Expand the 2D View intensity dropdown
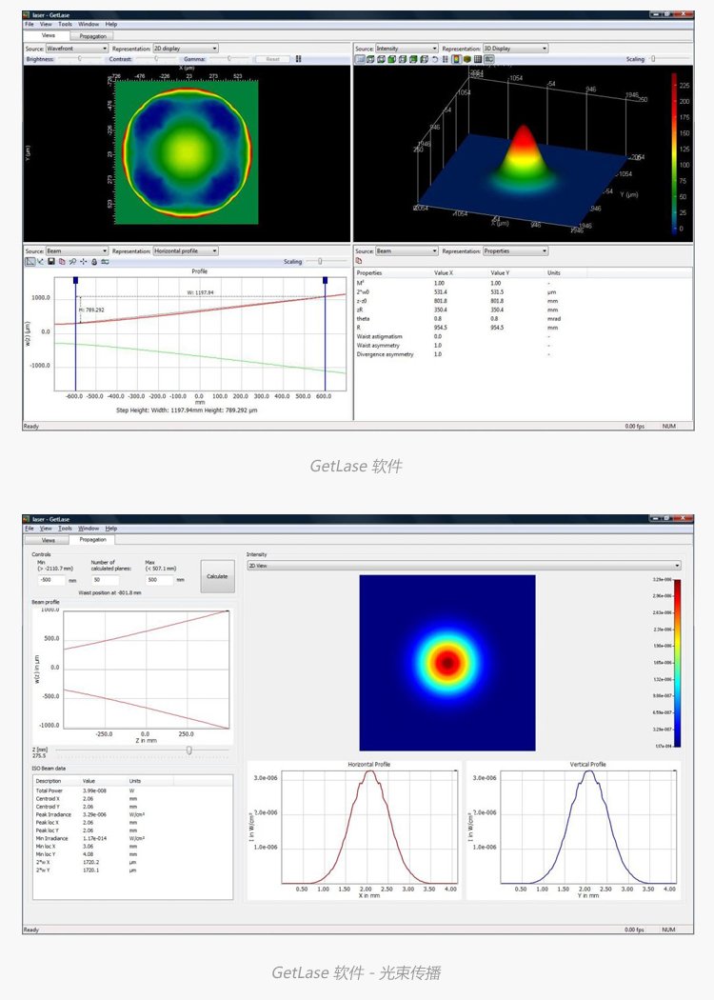The height and width of the screenshot is (1000, 714). 463,565
